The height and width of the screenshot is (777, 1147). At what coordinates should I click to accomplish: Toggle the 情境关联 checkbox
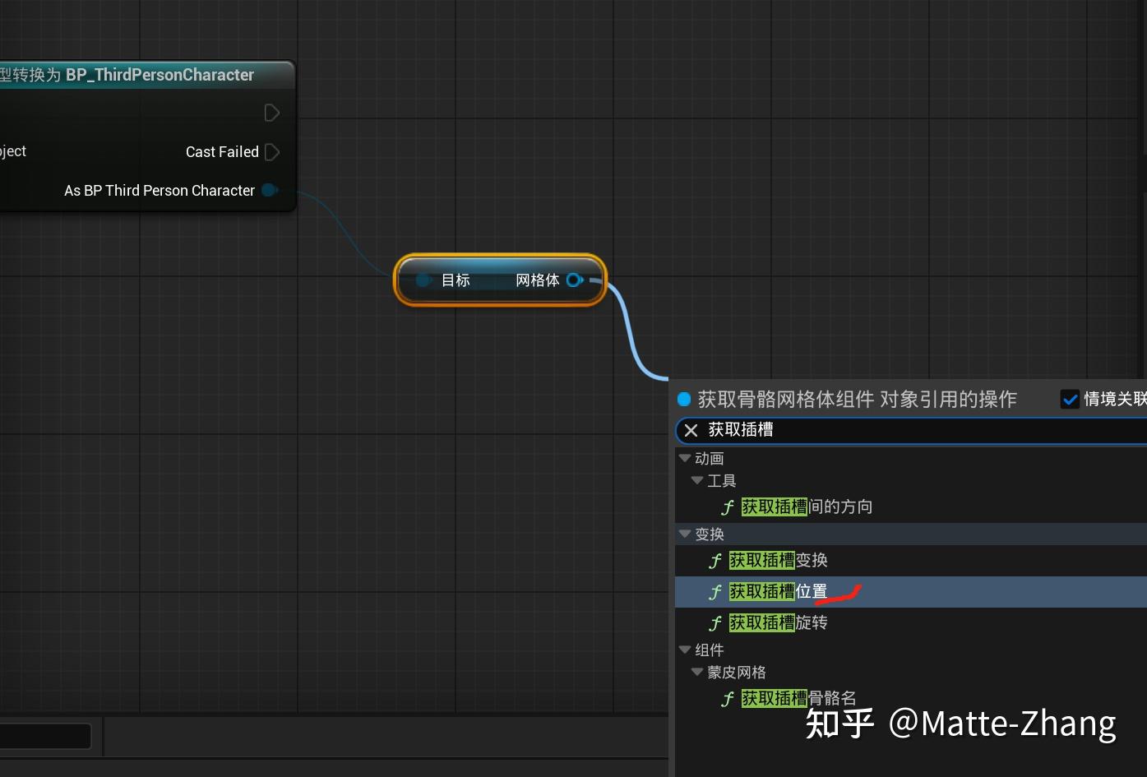pyautogui.click(x=1070, y=399)
